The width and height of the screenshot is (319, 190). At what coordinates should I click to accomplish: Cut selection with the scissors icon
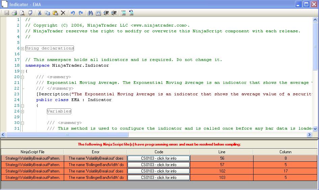40,13
